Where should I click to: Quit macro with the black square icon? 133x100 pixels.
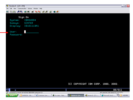(46, 12)
